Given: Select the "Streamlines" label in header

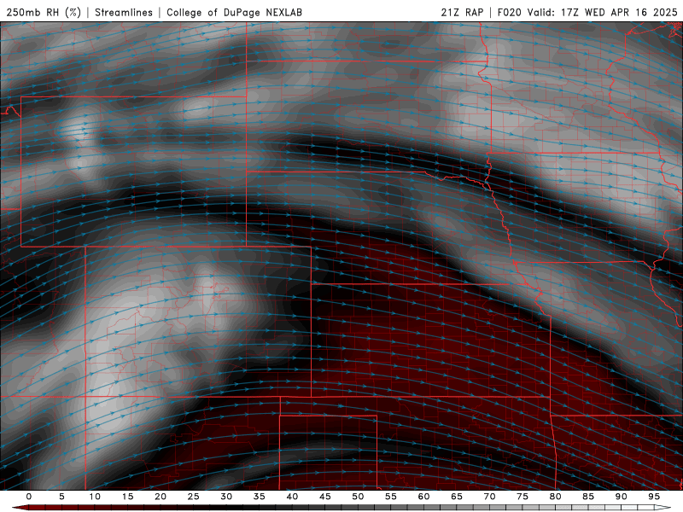Looking at the screenshot, I should click(x=124, y=12).
